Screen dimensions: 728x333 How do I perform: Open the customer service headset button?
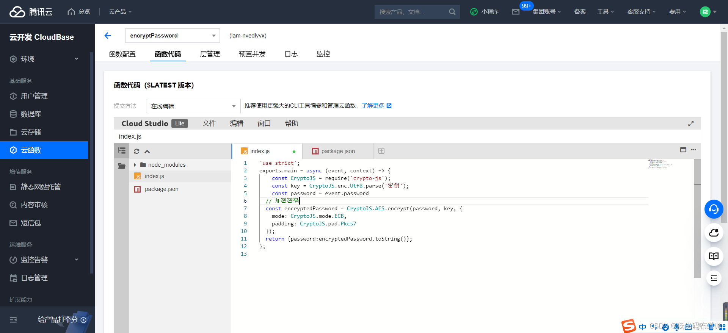[x=714, y=209]
